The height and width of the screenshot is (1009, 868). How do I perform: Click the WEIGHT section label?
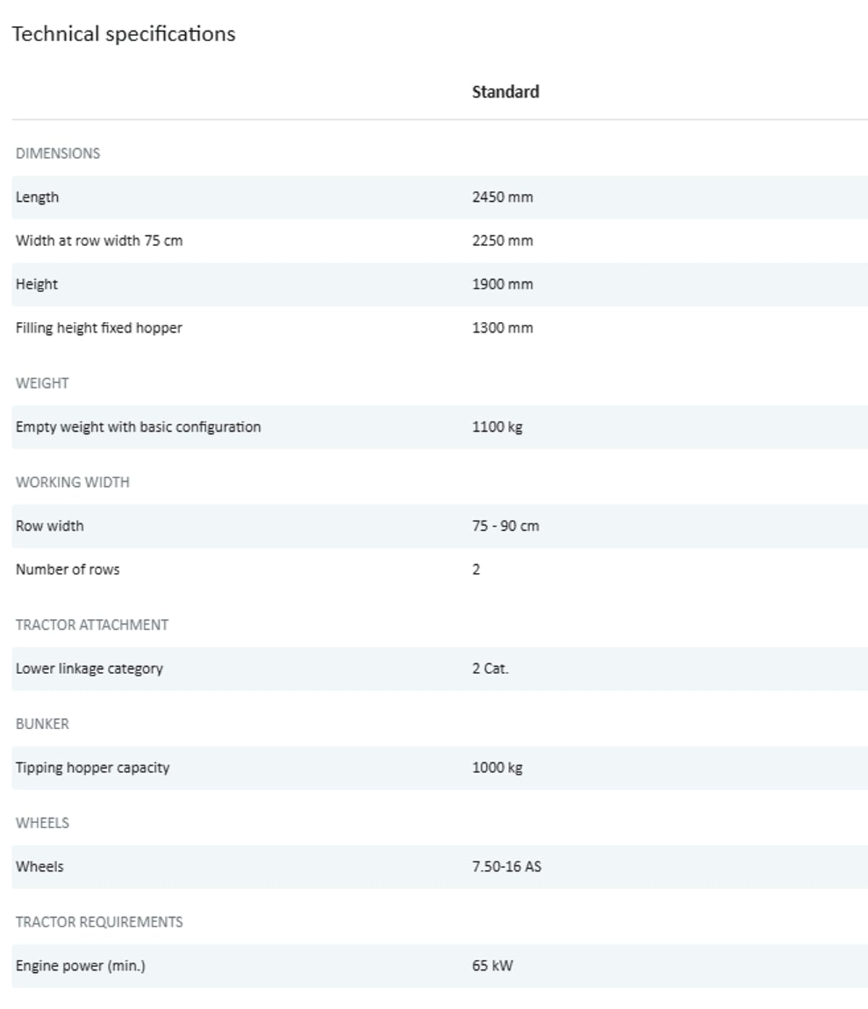[42, 383]
